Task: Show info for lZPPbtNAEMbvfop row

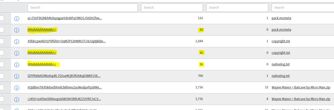Action: point(17,76)
